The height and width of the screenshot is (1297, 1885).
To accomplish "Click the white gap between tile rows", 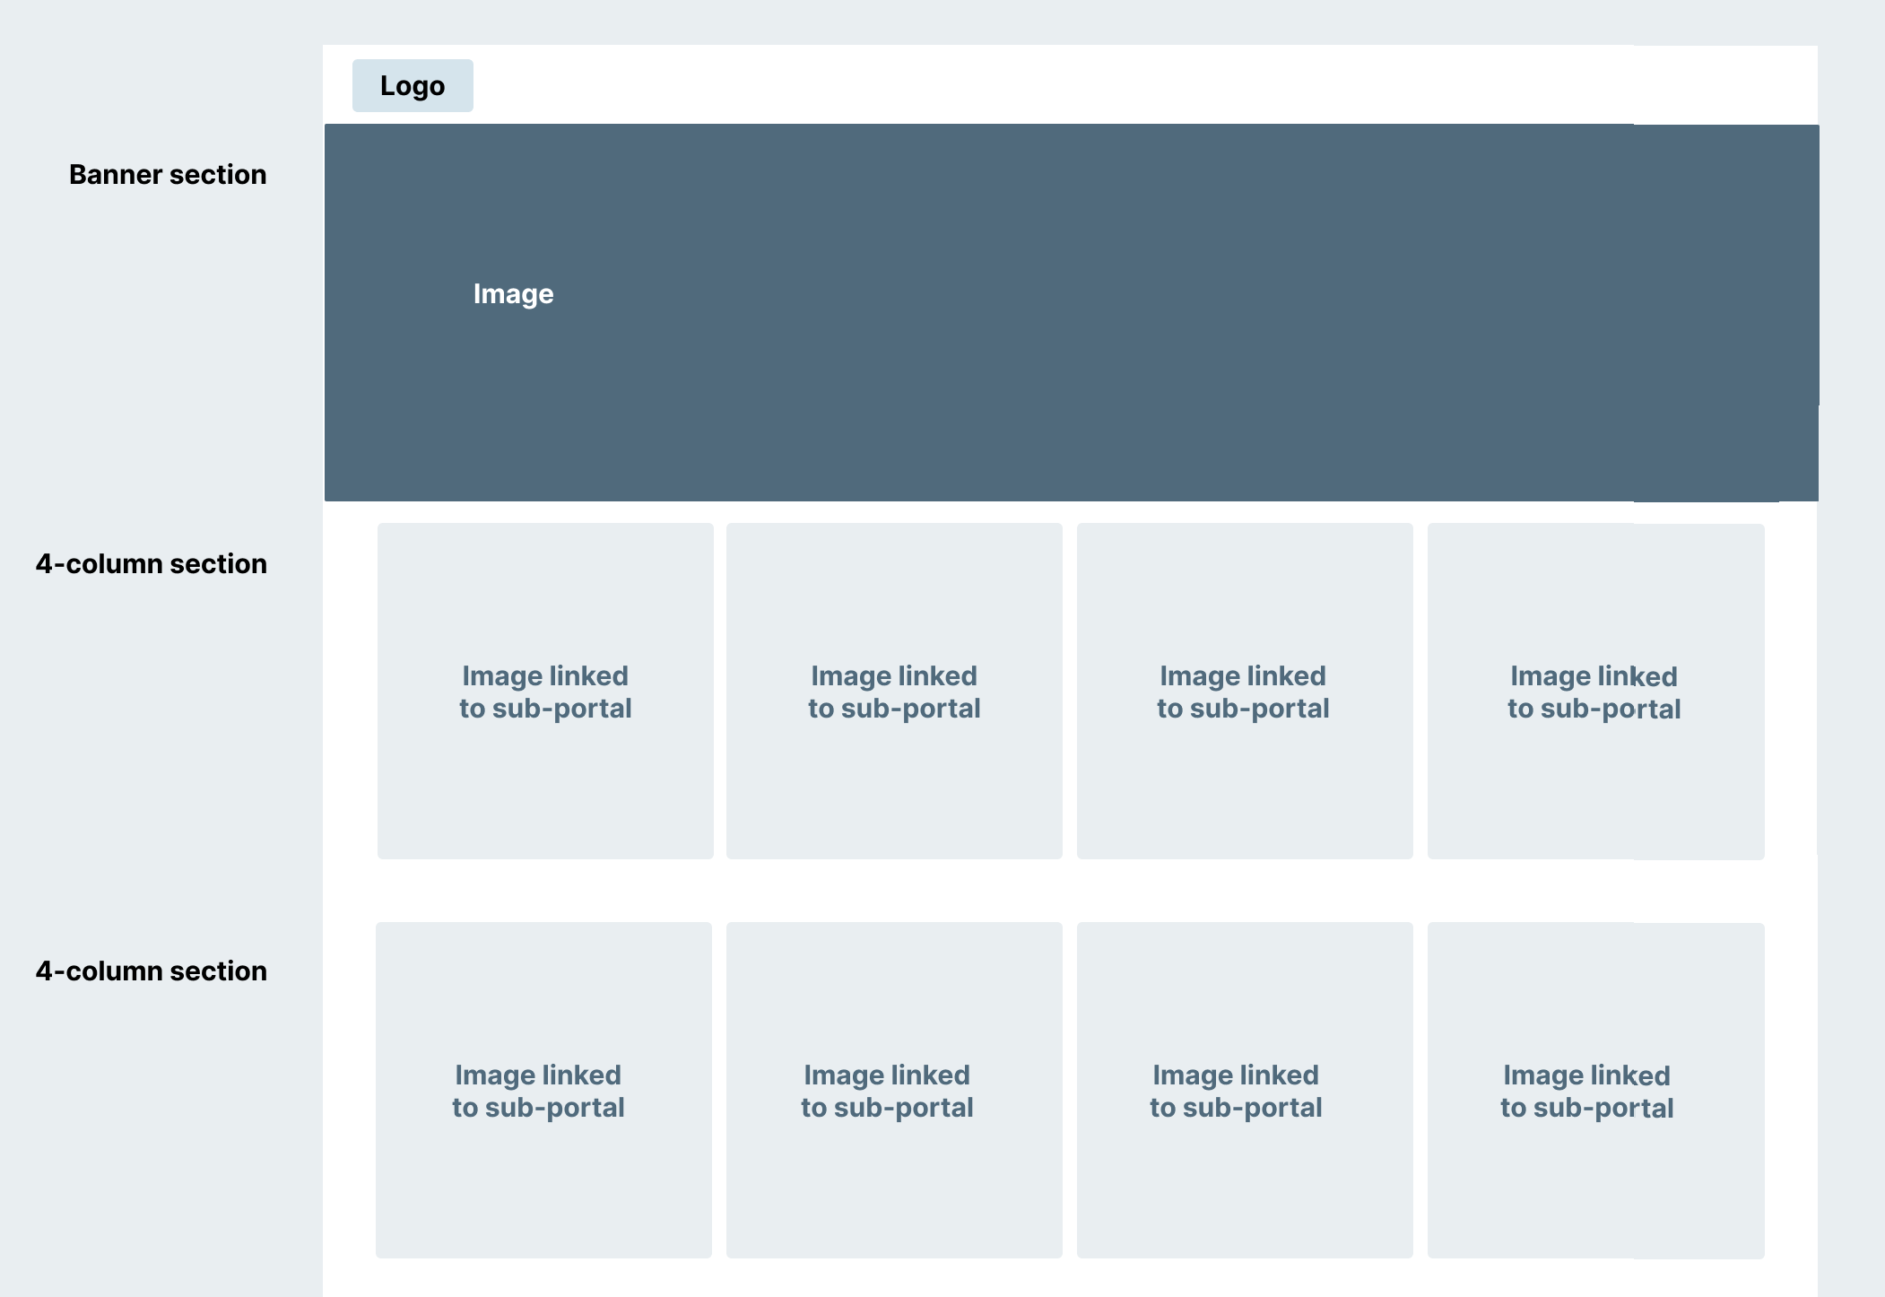I will coord(1071,891).
